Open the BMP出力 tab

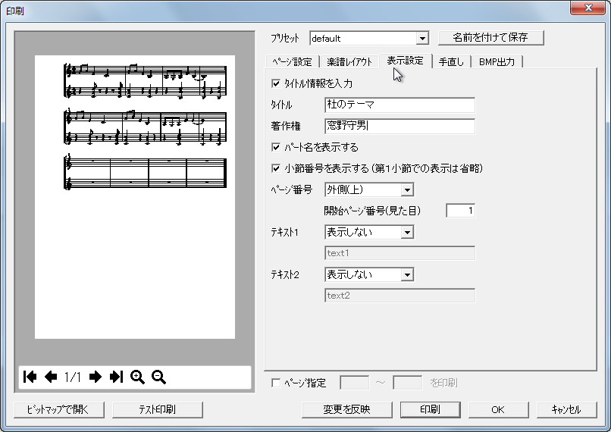[x=497, y=61]
